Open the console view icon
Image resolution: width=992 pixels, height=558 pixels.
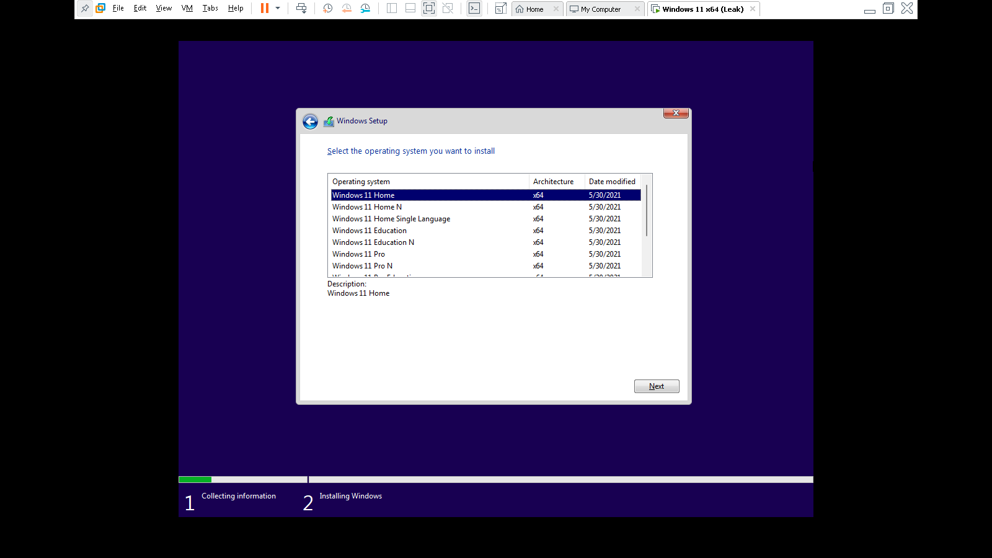[474, 9]
